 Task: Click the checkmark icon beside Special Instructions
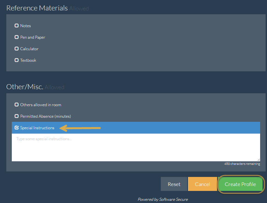(17, 128)
